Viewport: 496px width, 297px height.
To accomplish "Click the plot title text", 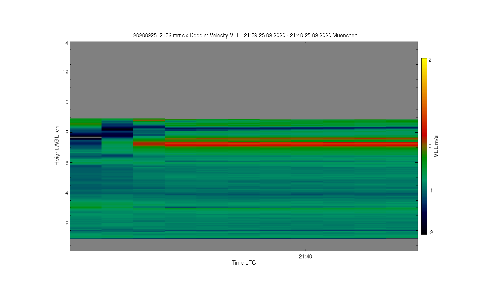I will [245, 35].
